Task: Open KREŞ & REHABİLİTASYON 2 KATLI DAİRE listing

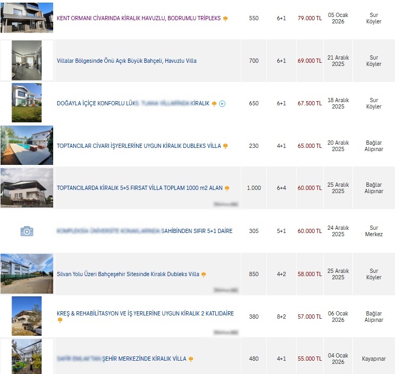Action: pos(145,313)
